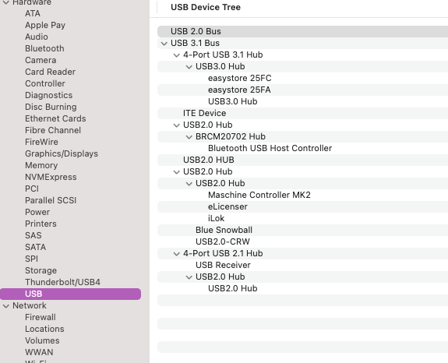Select Locations under Network
Viewport: 448px width, 363px height.
point(44,330)
